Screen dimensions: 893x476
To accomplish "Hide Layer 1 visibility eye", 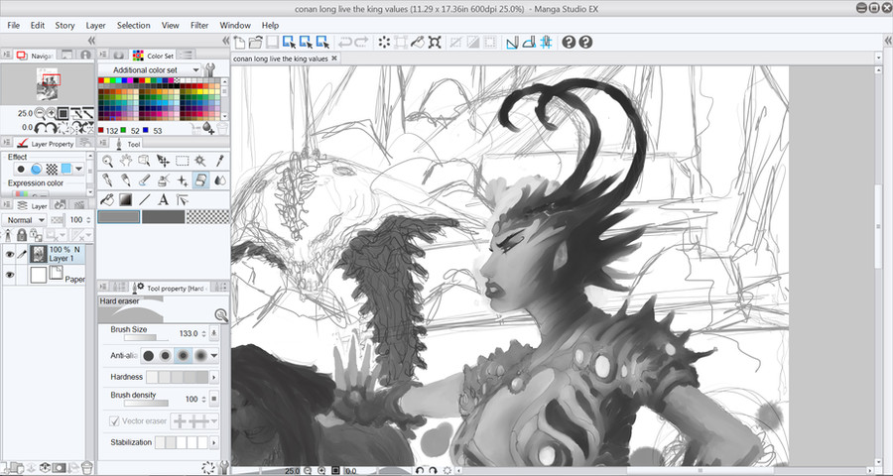I will 10,254.
